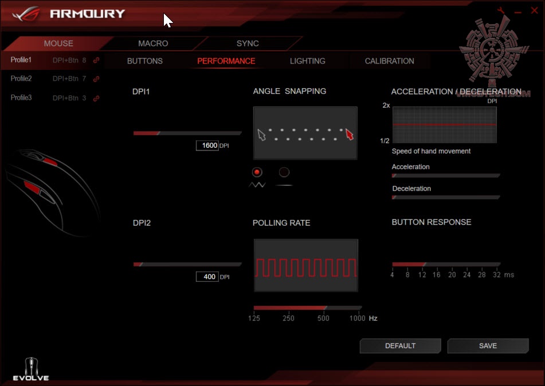The image size is (545, 386).
Task: Enable angle snapping on radio button
Action: click(284, 172)
